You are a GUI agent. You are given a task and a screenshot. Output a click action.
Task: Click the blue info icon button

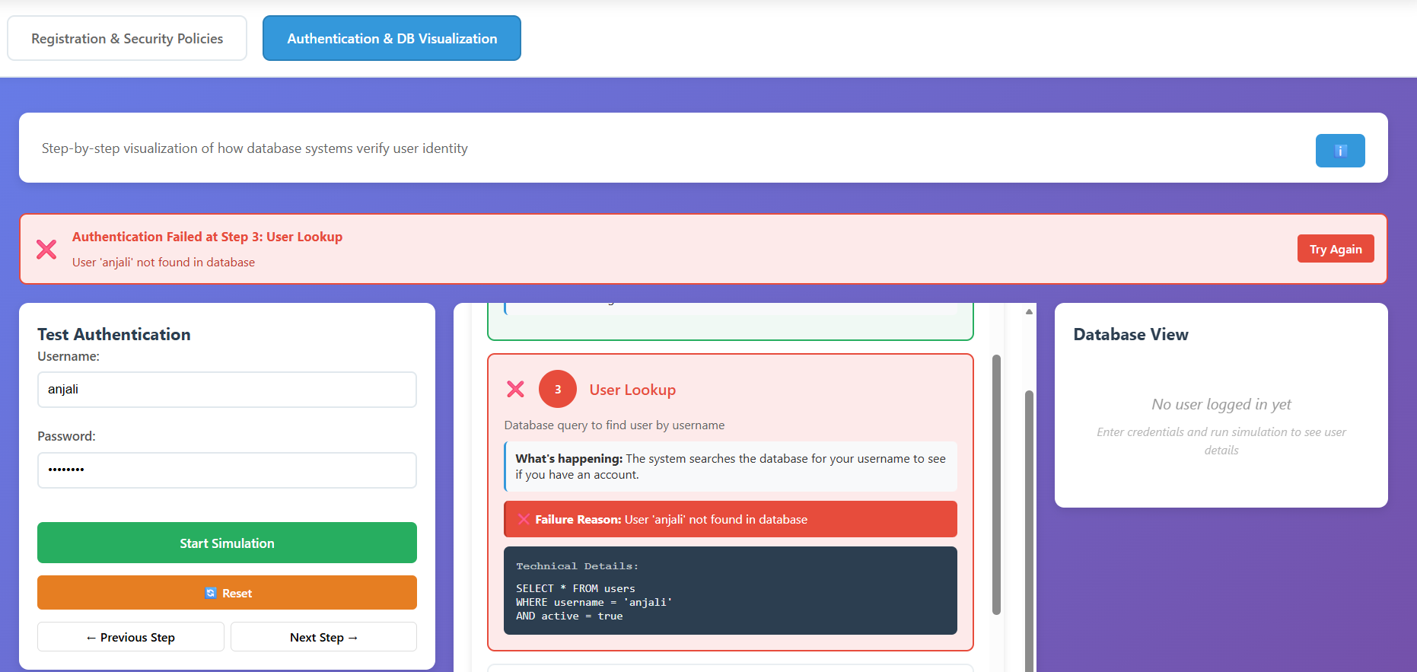(1339, 151)
